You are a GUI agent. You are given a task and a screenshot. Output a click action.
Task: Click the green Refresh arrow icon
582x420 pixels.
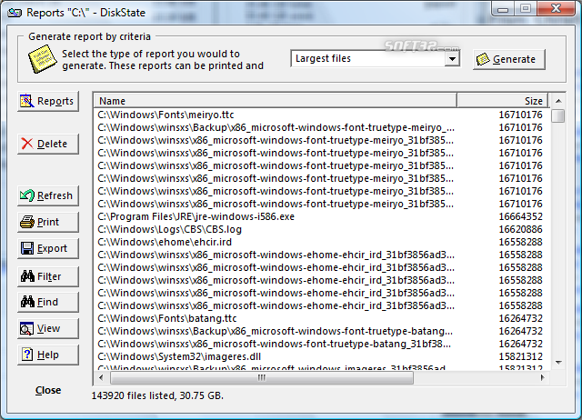pos(27,195)
